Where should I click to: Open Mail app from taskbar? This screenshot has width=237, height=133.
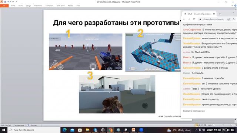click(x=72, y=130)
